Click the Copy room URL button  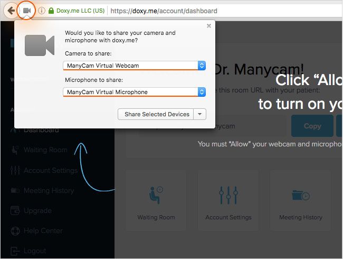click(312, 126)
